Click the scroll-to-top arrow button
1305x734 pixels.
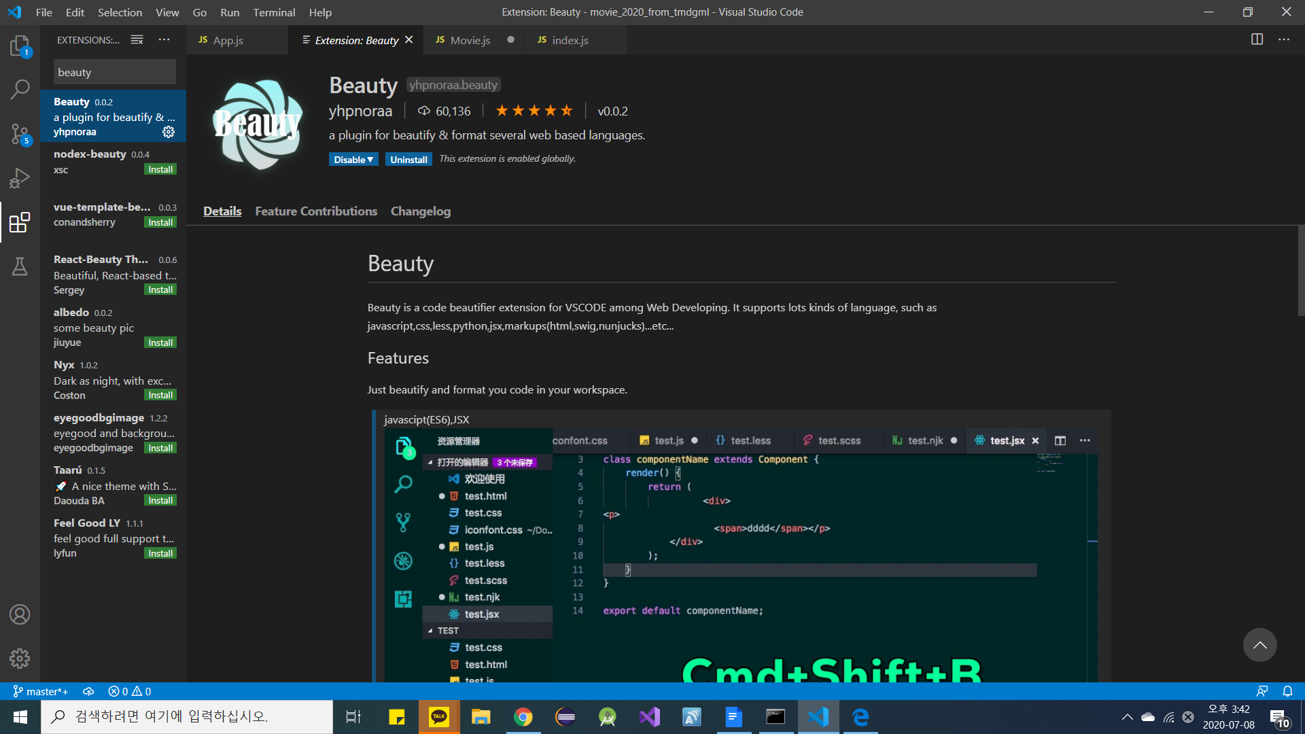1259,645
